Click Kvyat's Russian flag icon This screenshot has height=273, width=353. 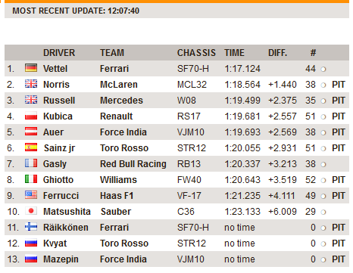pyautogui.click(x=31, y=243)
